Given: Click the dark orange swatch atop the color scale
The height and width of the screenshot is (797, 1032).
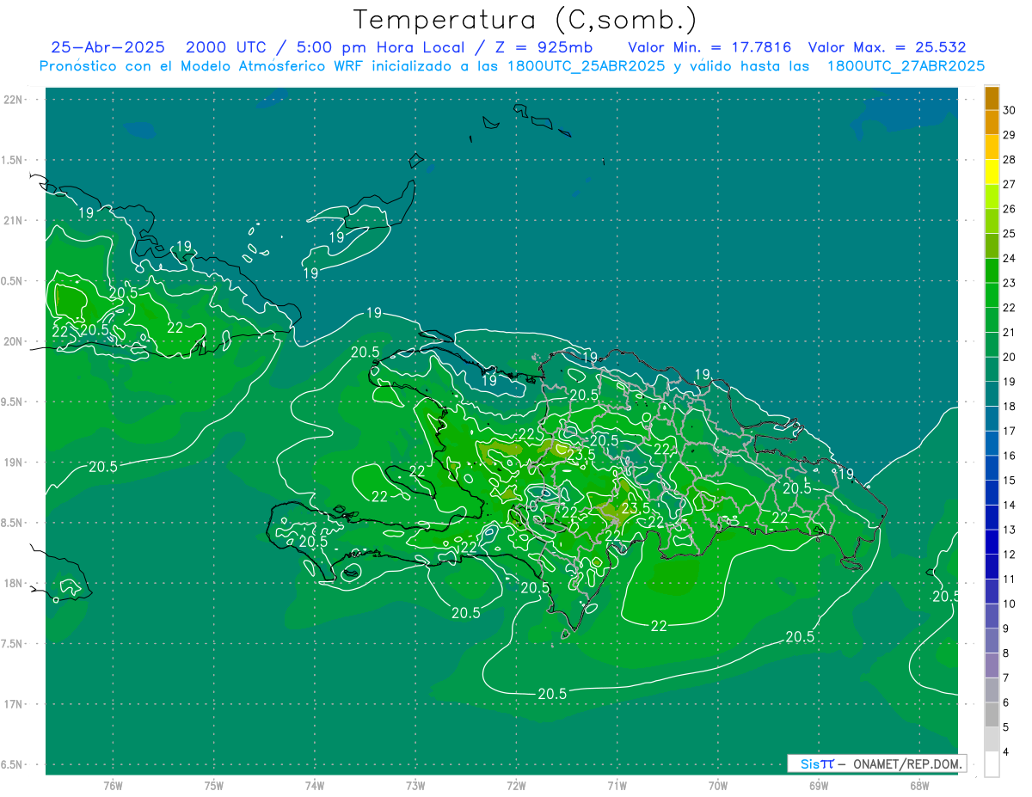Looking at the screenshot, I should [992, 98].
